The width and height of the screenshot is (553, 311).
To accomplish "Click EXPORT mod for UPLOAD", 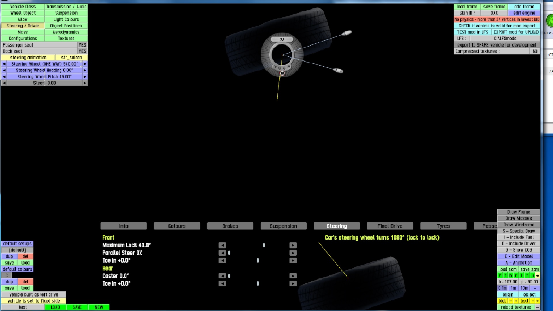I will point(516,32).
